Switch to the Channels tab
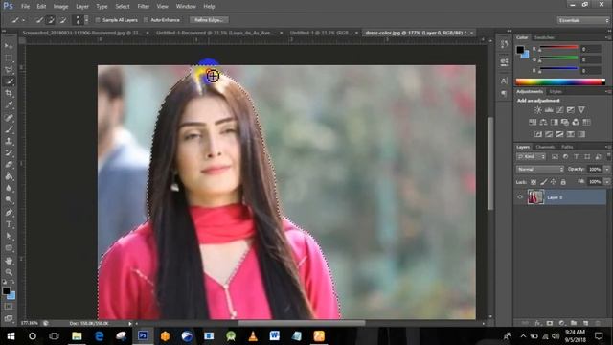Viewport: 613px width, 345px height. point(545,147)
